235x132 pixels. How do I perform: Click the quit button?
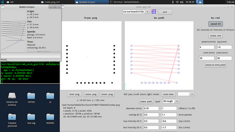(x=165, y=12)
